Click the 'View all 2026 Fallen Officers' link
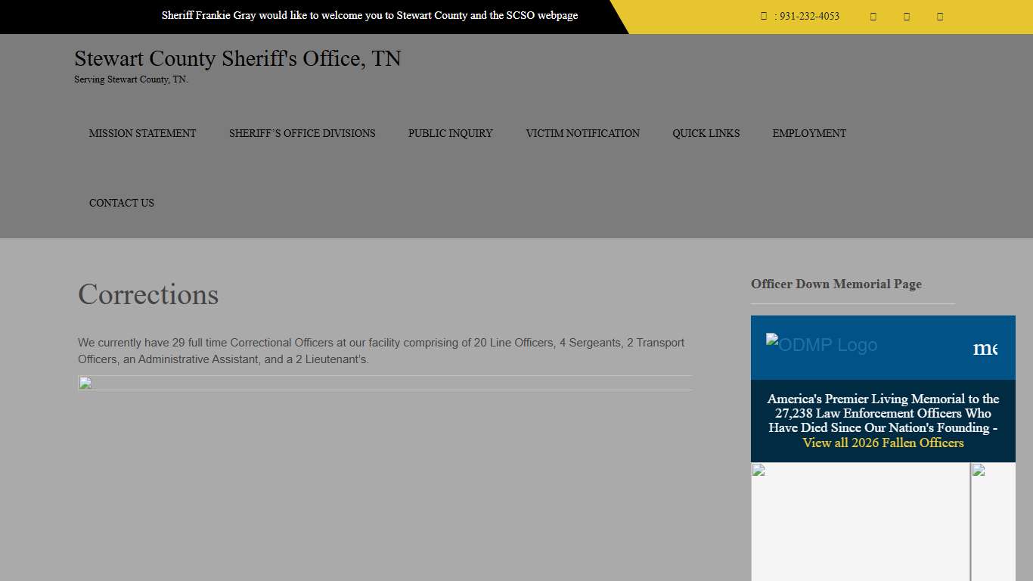This screenshot has height=581, width=1033. coord(883,443)
